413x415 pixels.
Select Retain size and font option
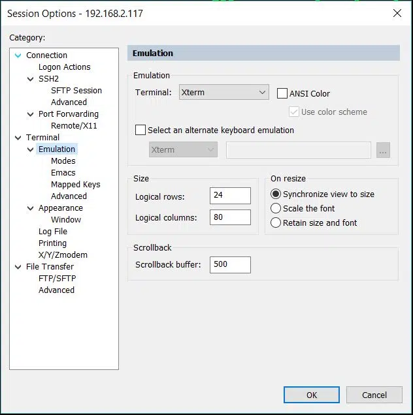pyautogui.click(x=276, y=223)
